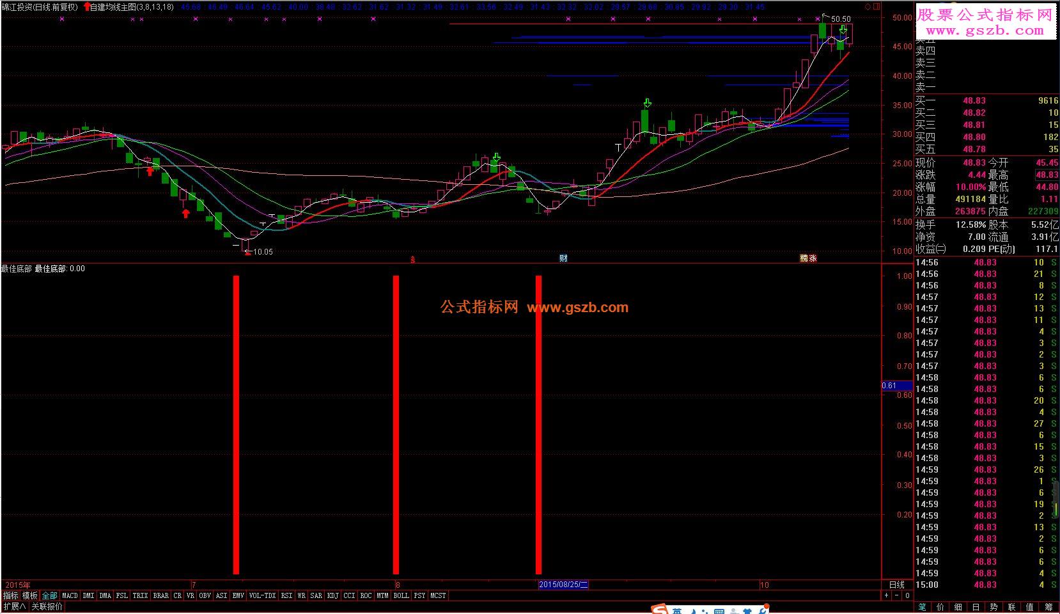Switch to the MACD indicator

tap(70, 595)
